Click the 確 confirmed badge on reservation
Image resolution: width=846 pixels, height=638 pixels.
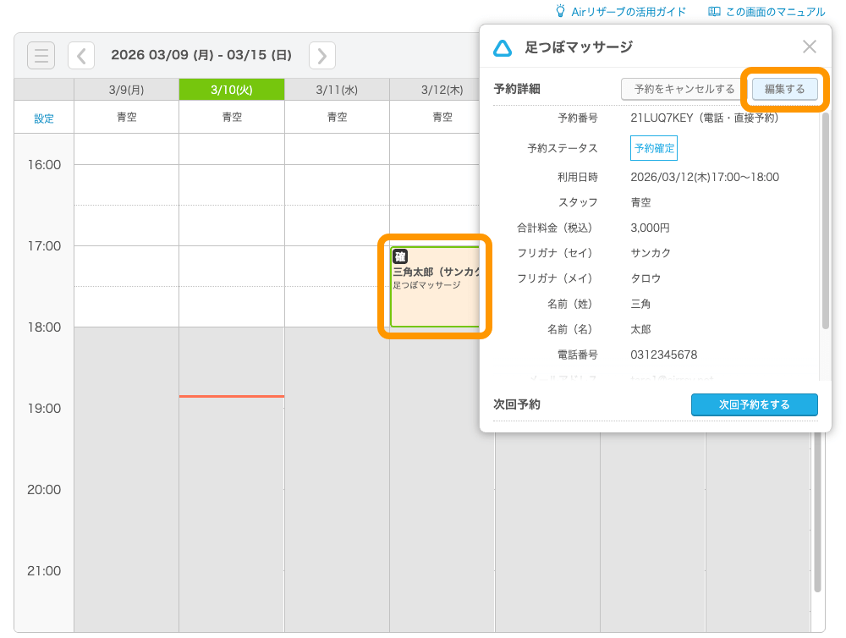pyautogui.click(x=400, y=256)
